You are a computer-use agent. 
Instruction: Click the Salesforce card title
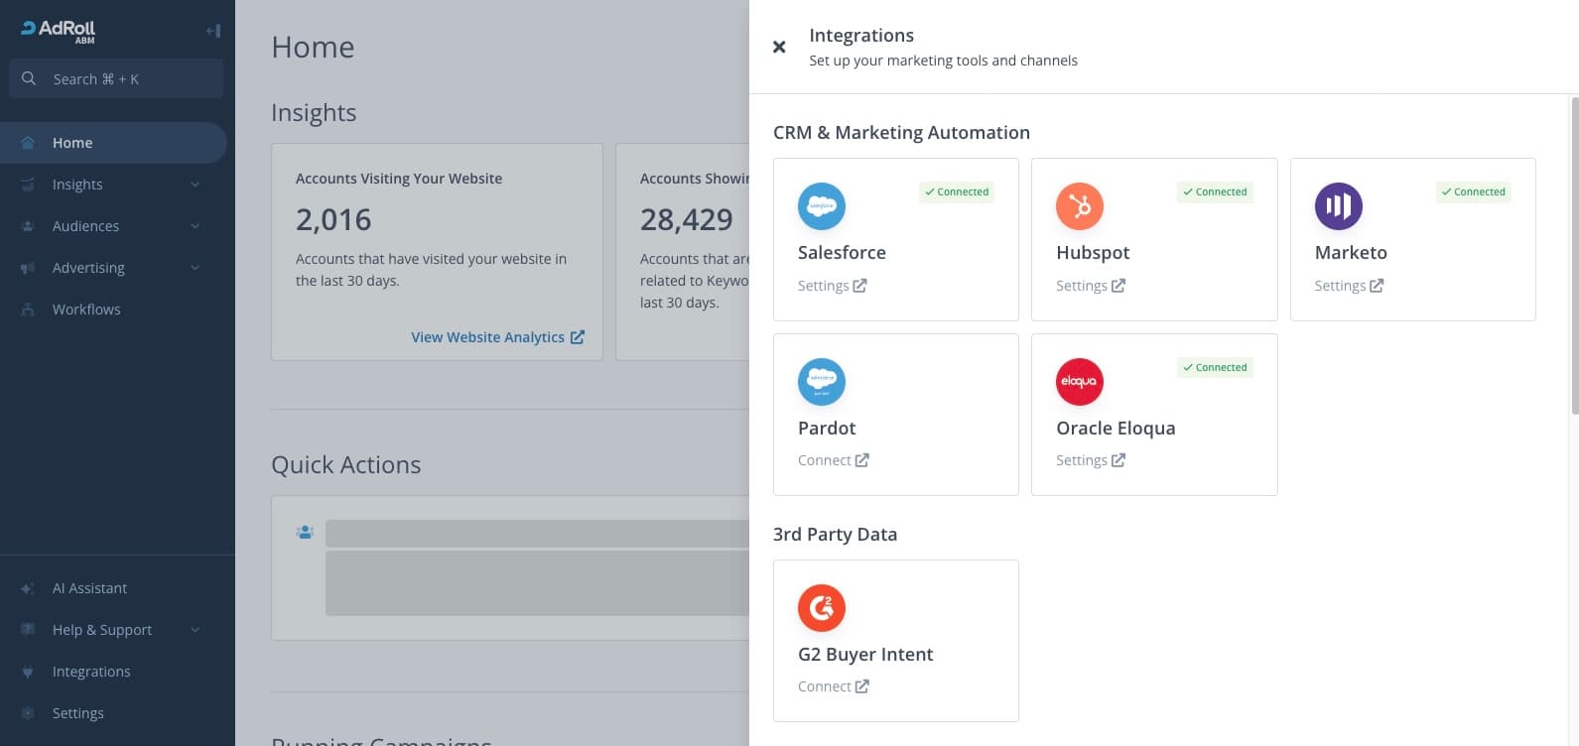(842, 252)
